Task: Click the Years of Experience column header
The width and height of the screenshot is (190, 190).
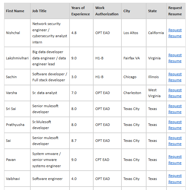Action: (x=80, y=11)
